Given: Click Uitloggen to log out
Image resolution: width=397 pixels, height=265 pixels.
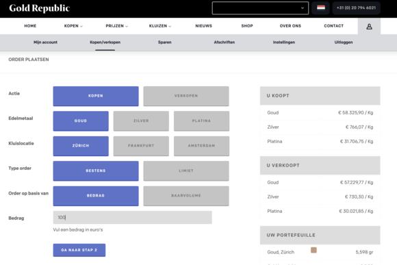Looking at the screenshot, I should pos(344,42).
